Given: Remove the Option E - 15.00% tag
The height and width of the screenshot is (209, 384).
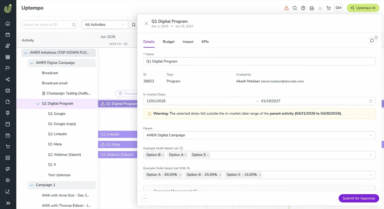Looking at the screenshot, I should point(260,175).
